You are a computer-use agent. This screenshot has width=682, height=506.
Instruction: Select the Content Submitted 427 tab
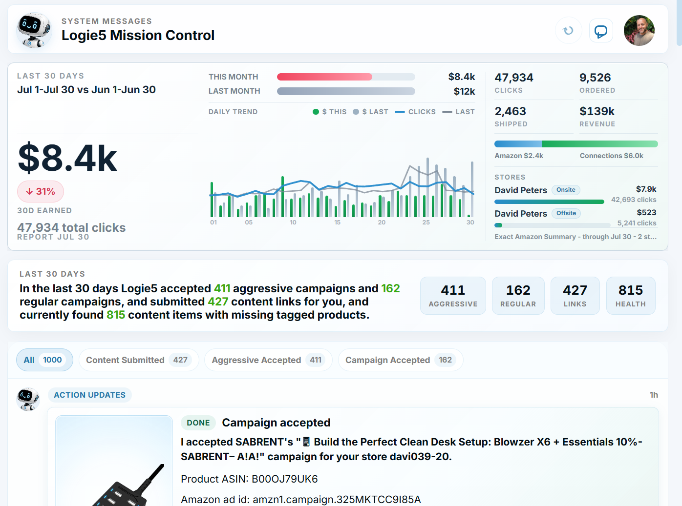pyautogui.click(x=139, y=360)
